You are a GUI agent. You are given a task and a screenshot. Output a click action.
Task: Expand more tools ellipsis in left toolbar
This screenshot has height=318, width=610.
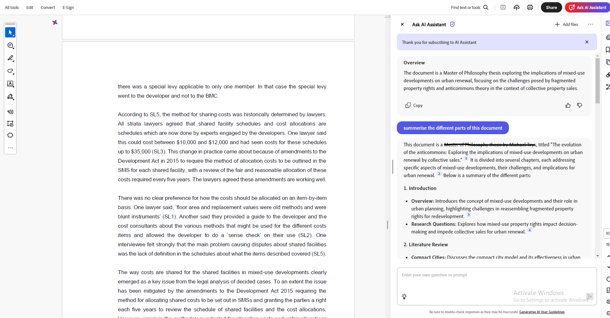[10, 148]
